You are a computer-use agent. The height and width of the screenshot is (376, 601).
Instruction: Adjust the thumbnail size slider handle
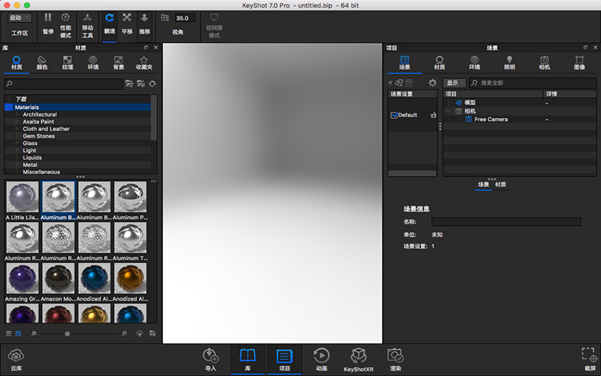tap(68, 334)
